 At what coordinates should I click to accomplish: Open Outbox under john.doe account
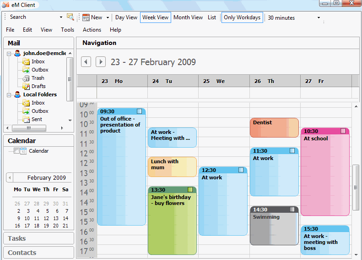(39, 70)
